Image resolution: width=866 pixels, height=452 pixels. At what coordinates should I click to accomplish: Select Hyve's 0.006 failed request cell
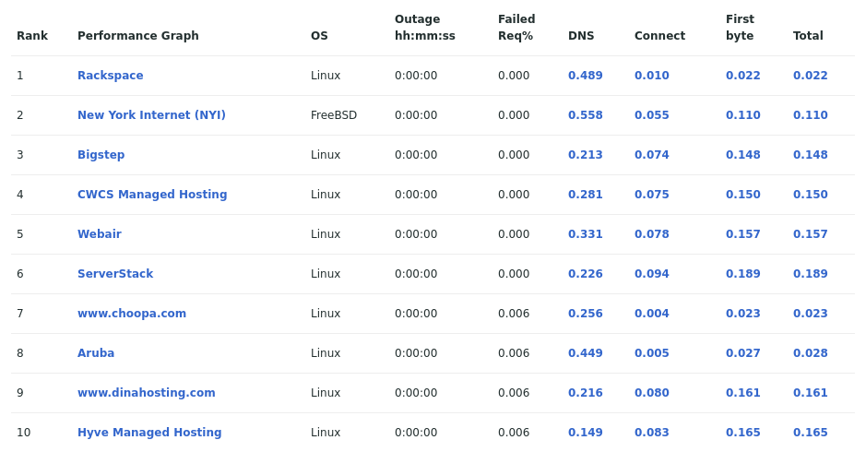point(514,432)
